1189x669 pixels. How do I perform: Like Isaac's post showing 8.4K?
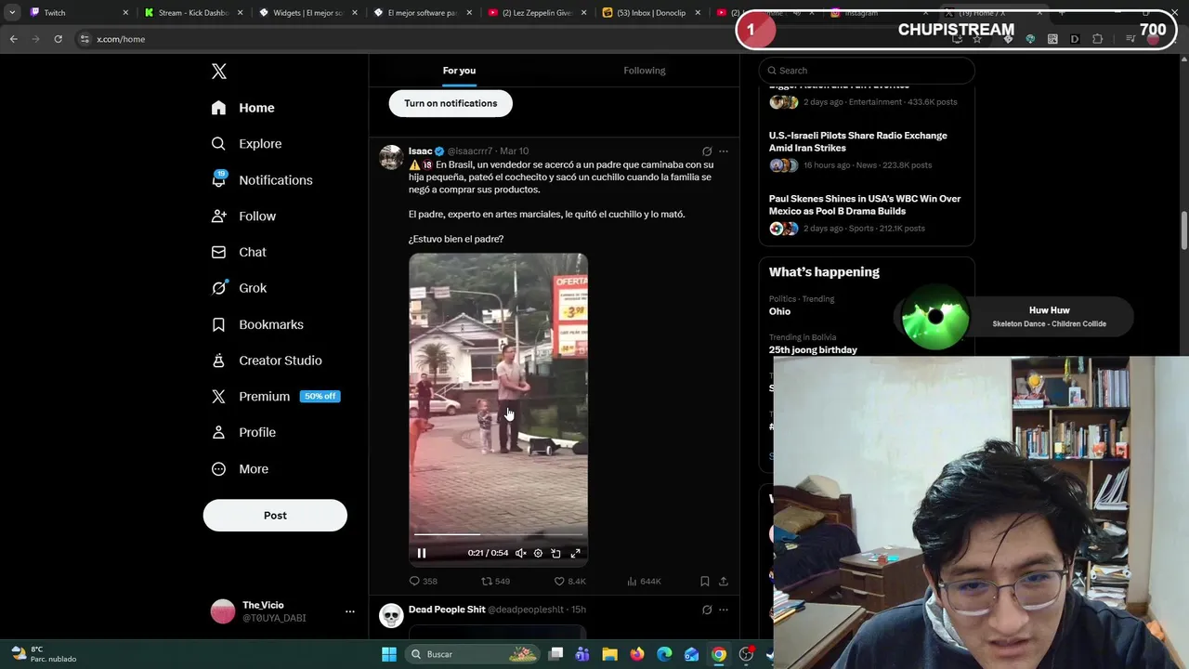pyautogui.click(x=569, y=582)
